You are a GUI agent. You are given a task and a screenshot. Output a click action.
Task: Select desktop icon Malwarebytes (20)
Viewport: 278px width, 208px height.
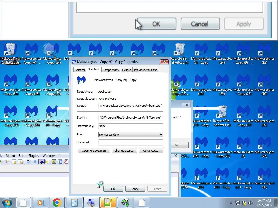264,116
